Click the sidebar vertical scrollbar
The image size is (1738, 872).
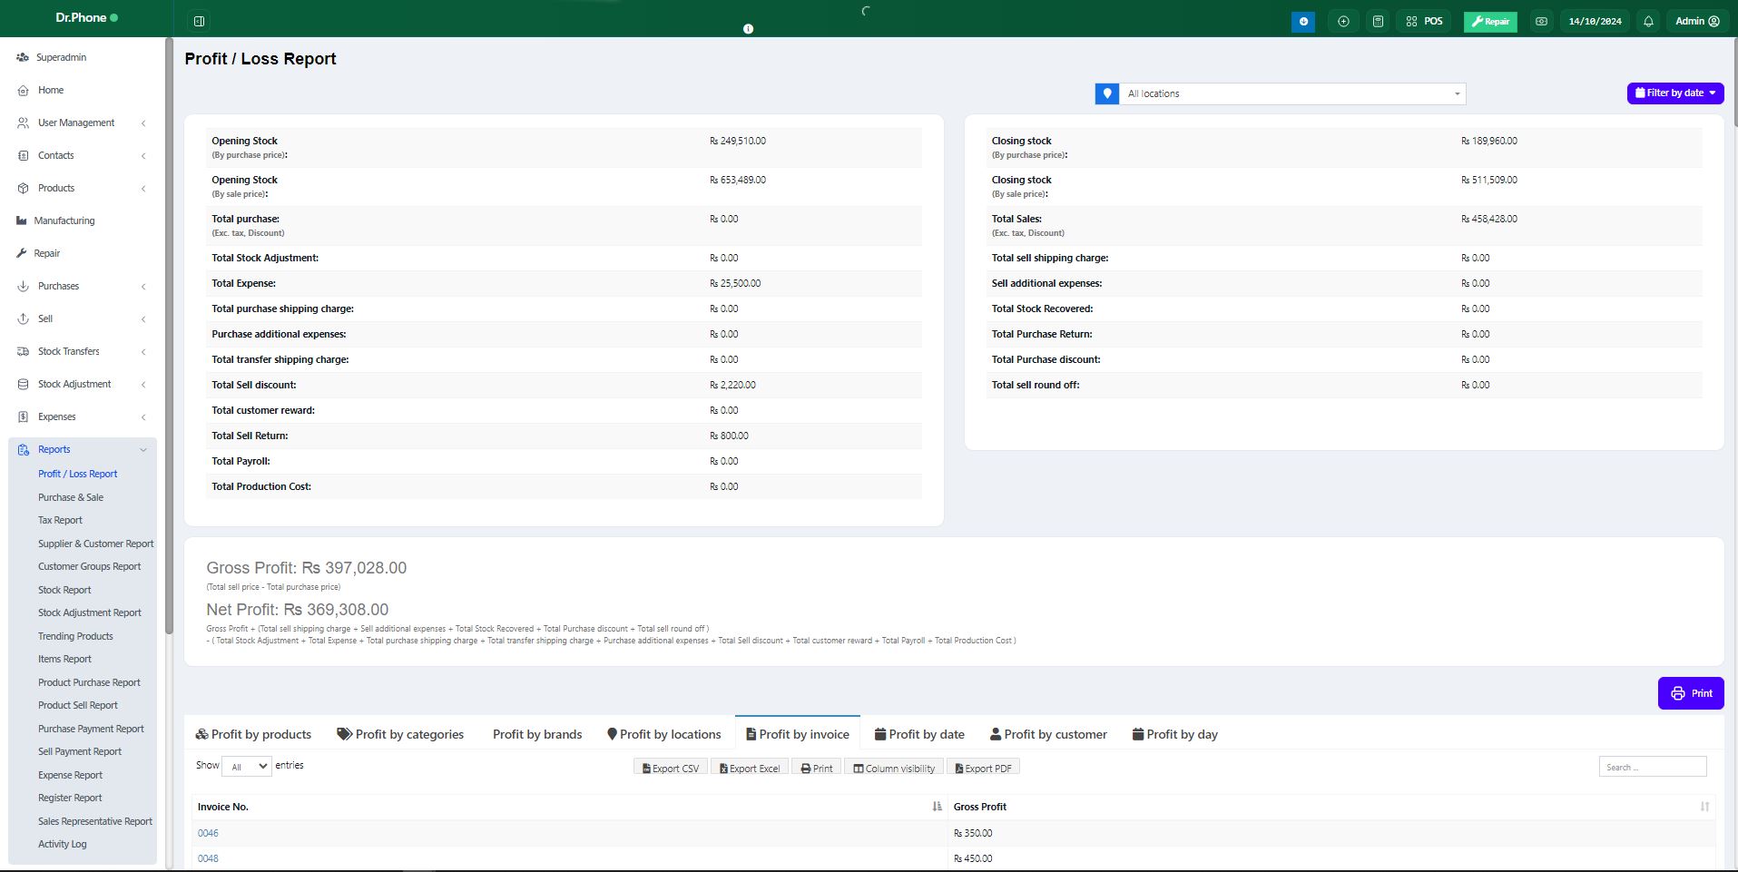pyautogui.click(x=169, y=336)
